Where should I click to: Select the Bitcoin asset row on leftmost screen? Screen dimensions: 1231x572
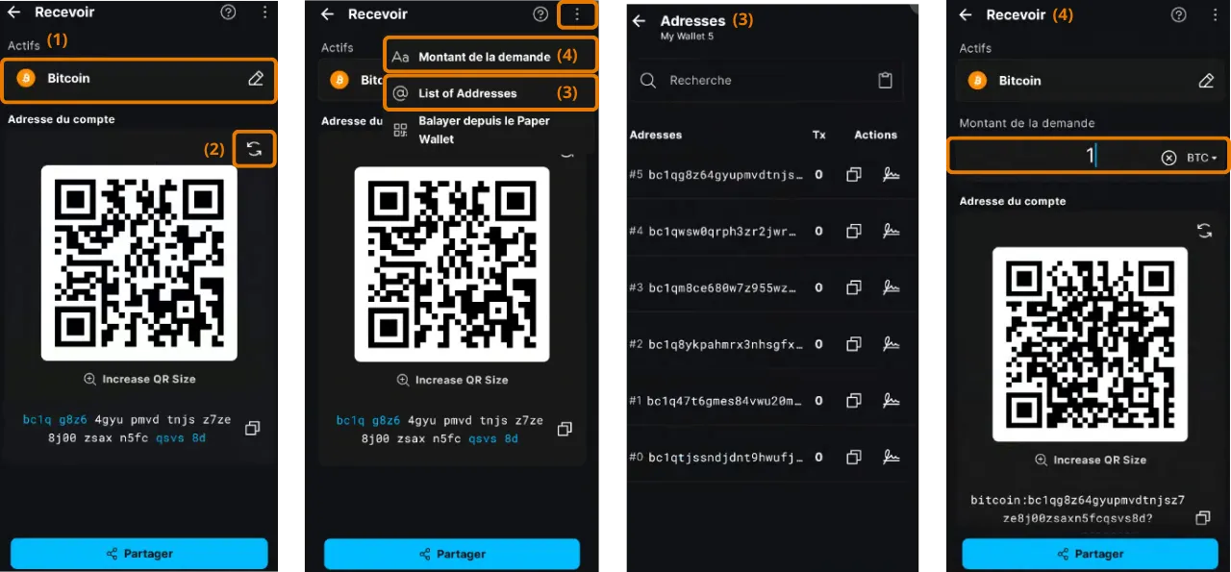coord(138,80)
